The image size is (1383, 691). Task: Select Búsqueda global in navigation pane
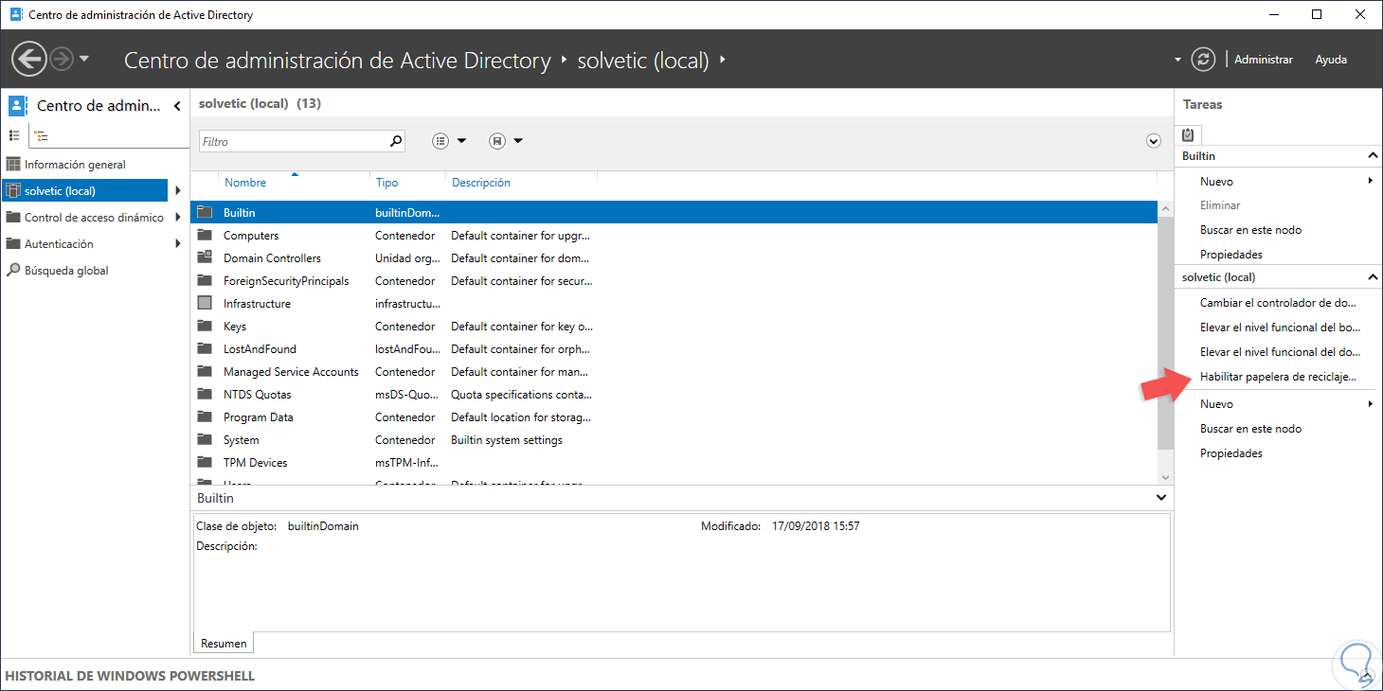pos(66,271)
